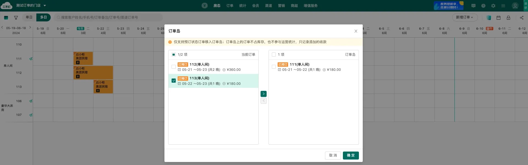The width and height of the screenshot is (528, 165).
Task: Check the 112(单人间) order checkbox
Action: [174, 67]
